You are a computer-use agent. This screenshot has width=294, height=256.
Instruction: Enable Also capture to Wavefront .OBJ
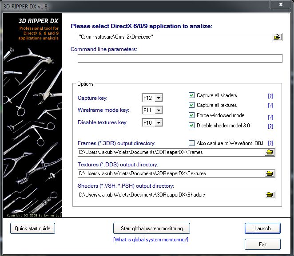coord(192,143)
